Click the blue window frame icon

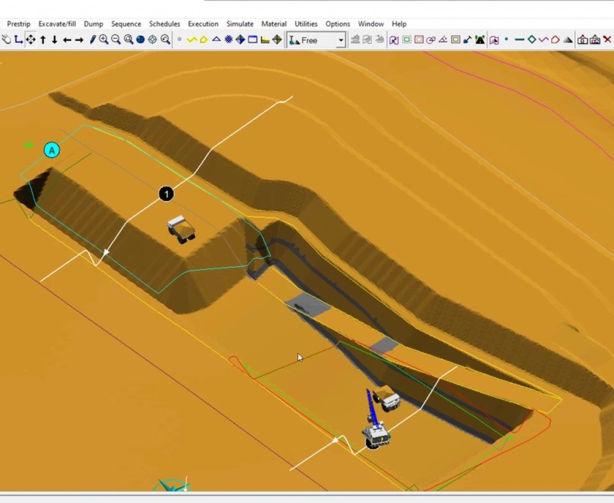tap(253, 40)
